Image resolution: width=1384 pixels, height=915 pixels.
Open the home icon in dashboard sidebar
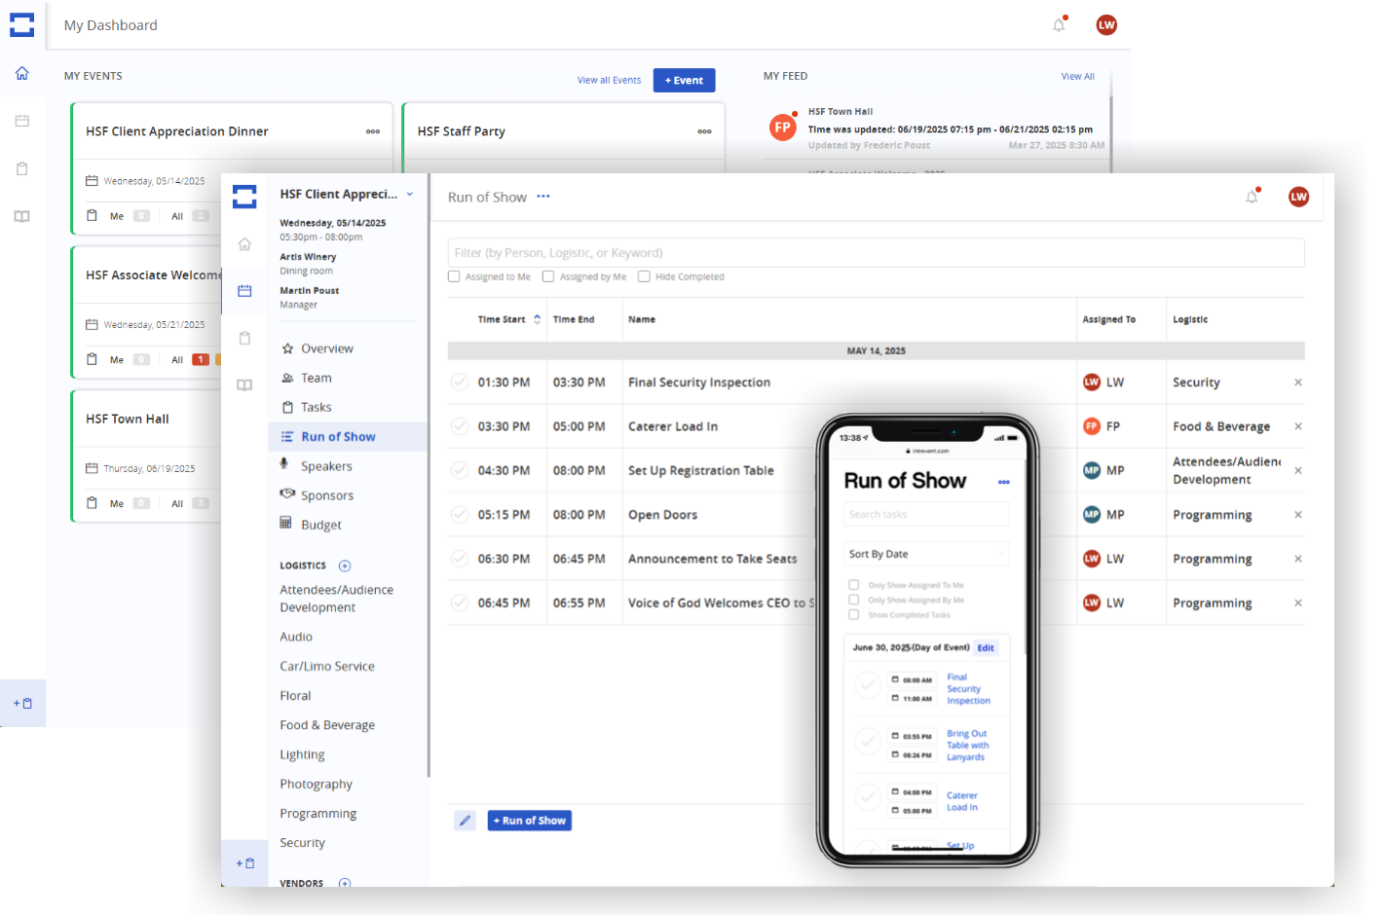21,73
